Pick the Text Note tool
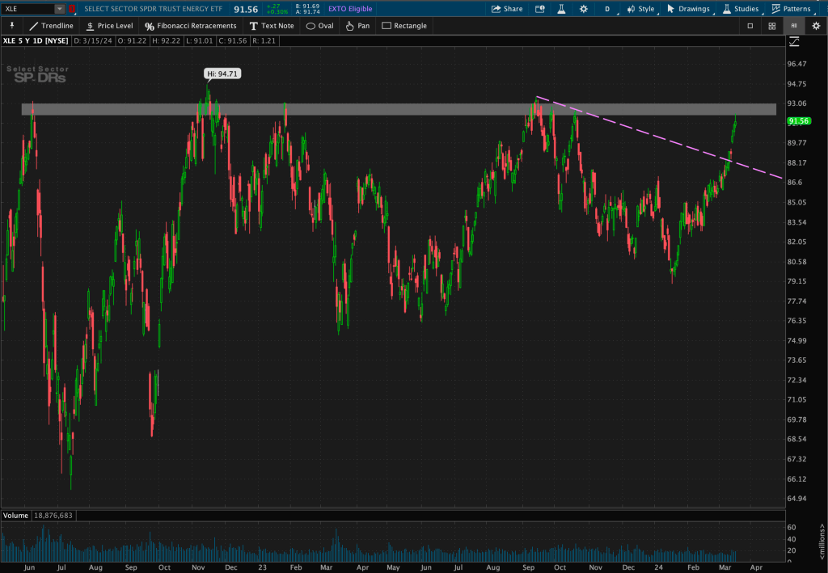 [x=272, y=26]
